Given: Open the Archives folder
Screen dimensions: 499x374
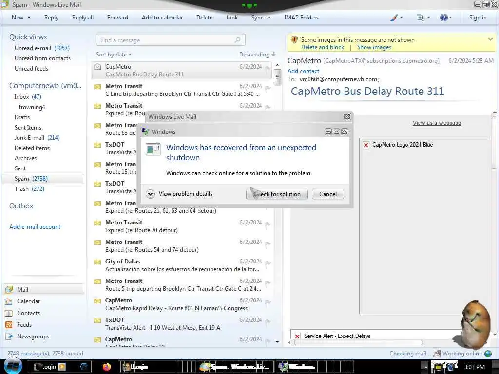Looking at the screenshot, I should tap(25, 158).
